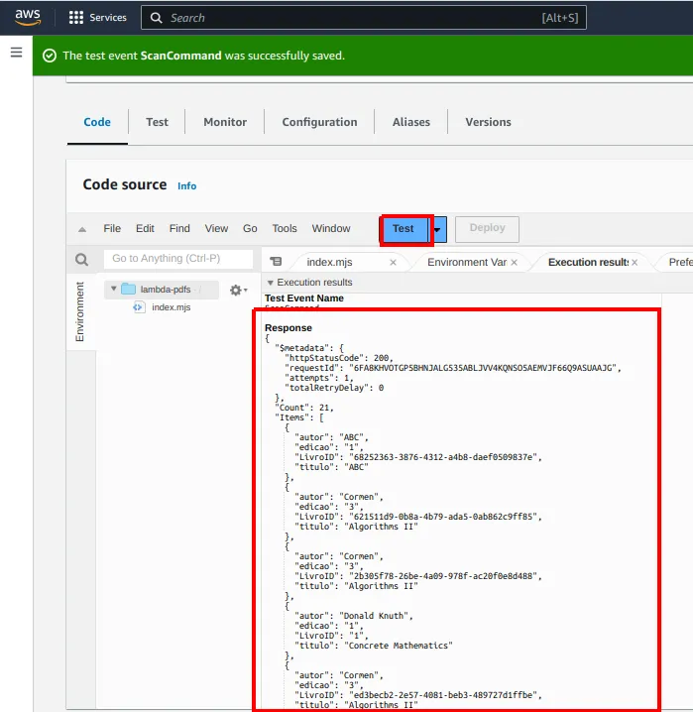Screen dimensions: 693x712
Task: Switch to the Code tab
Action: (97, 122)
